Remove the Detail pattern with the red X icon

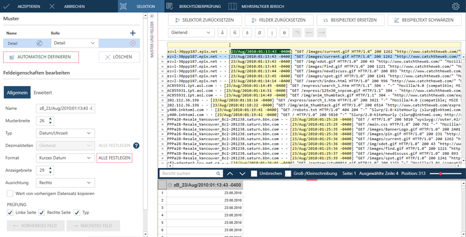coord(133,43)
